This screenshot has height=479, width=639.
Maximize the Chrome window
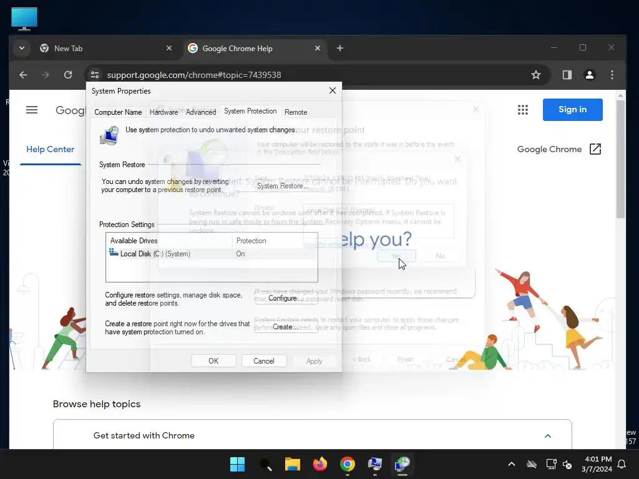click(583, 47)
